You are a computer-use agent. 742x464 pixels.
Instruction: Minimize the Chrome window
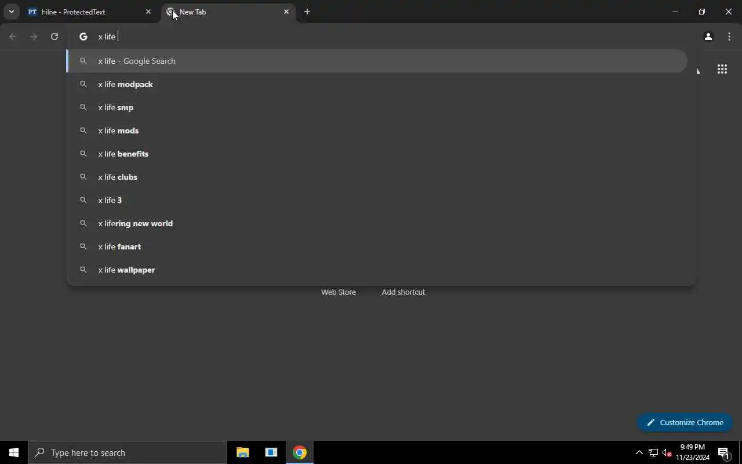point(675,12)
